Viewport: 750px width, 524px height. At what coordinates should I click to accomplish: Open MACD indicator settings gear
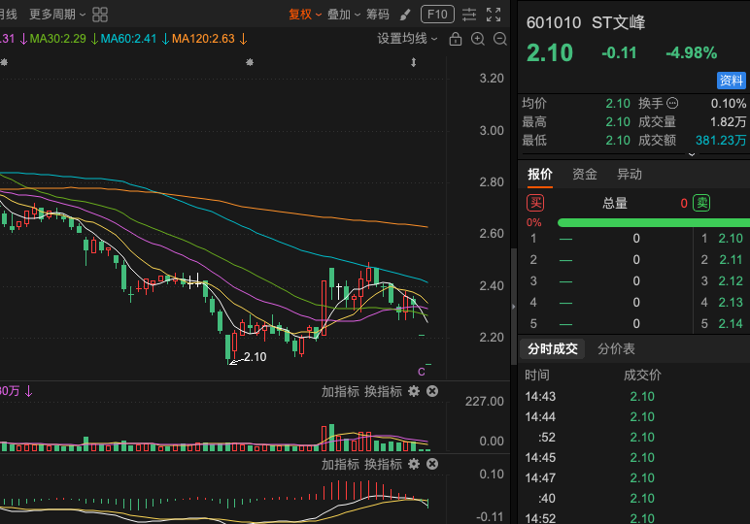pos(414,464)
